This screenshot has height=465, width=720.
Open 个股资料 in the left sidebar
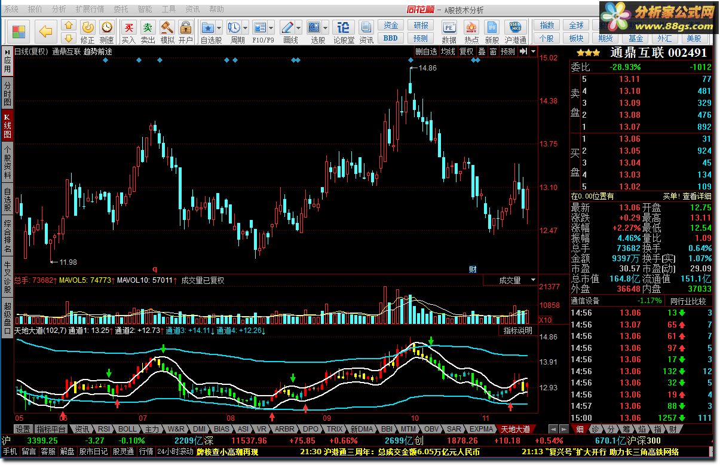point(7,161)
